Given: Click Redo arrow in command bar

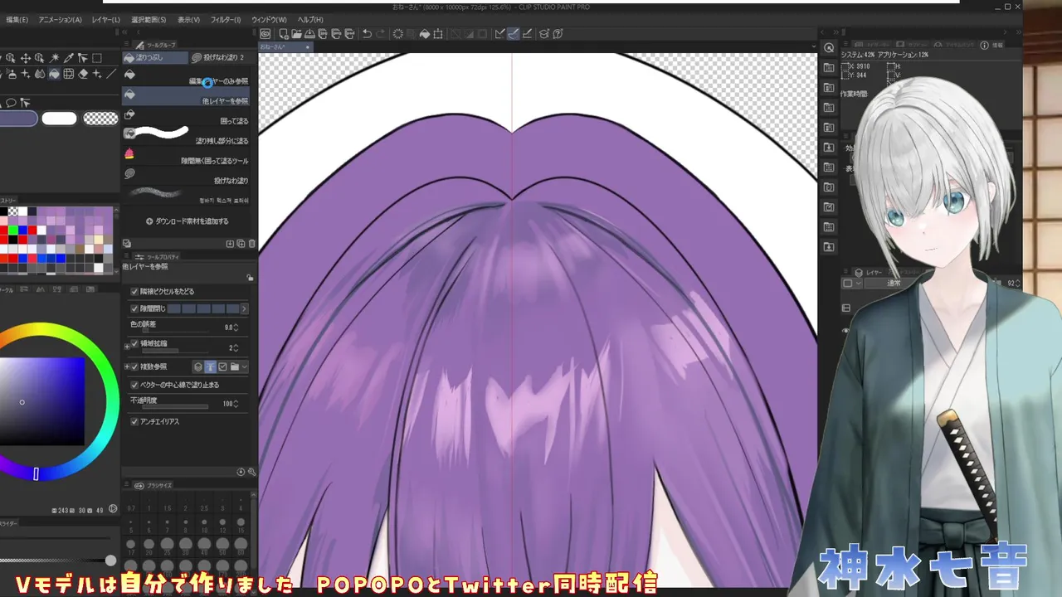Looking at the screenshot, I should [381, 34].
